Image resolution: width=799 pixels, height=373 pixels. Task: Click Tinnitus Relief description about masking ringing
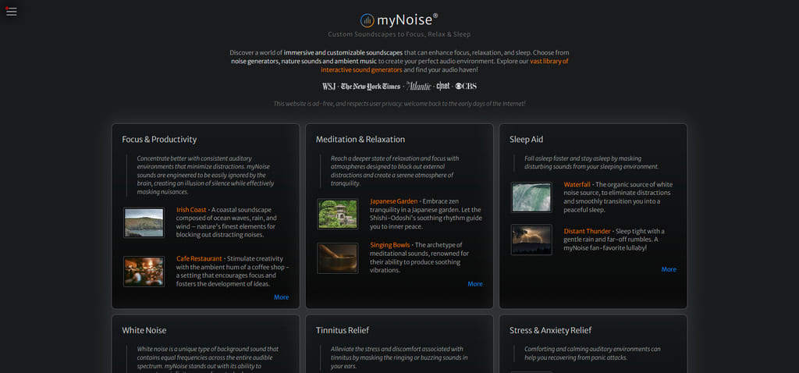[399, 357]
